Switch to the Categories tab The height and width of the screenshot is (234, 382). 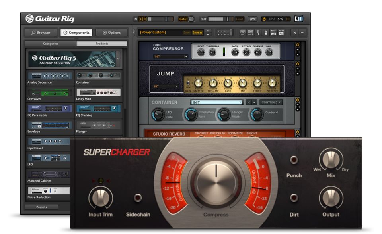[x=51, y=44]
